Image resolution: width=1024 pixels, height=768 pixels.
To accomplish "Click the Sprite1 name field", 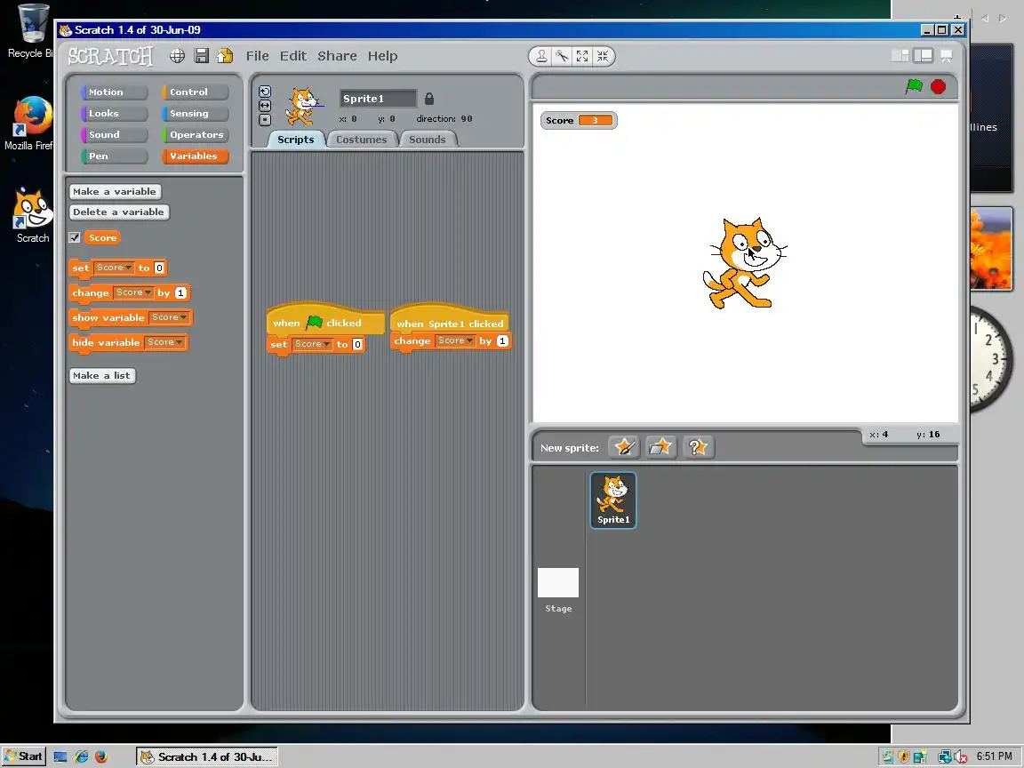I will 378,99.
